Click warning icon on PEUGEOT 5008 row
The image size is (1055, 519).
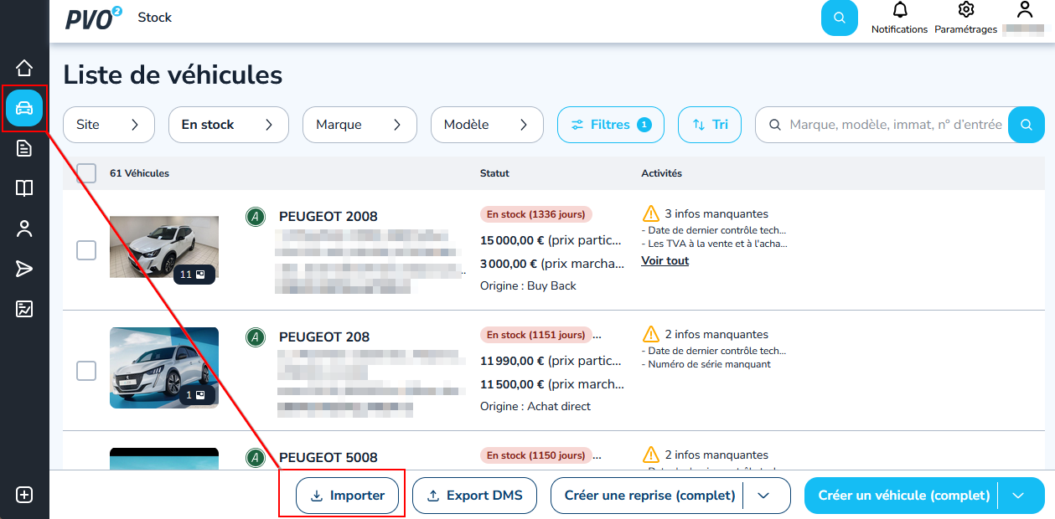coord(651,455)
